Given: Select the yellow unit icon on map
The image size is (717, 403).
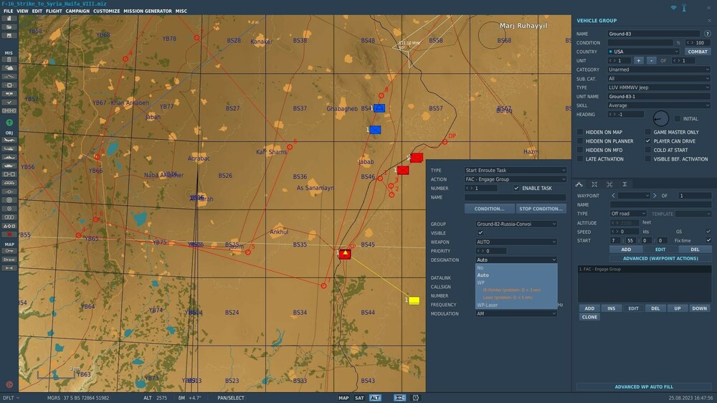Looking at the screenshot, I should [x=414, y=300].
